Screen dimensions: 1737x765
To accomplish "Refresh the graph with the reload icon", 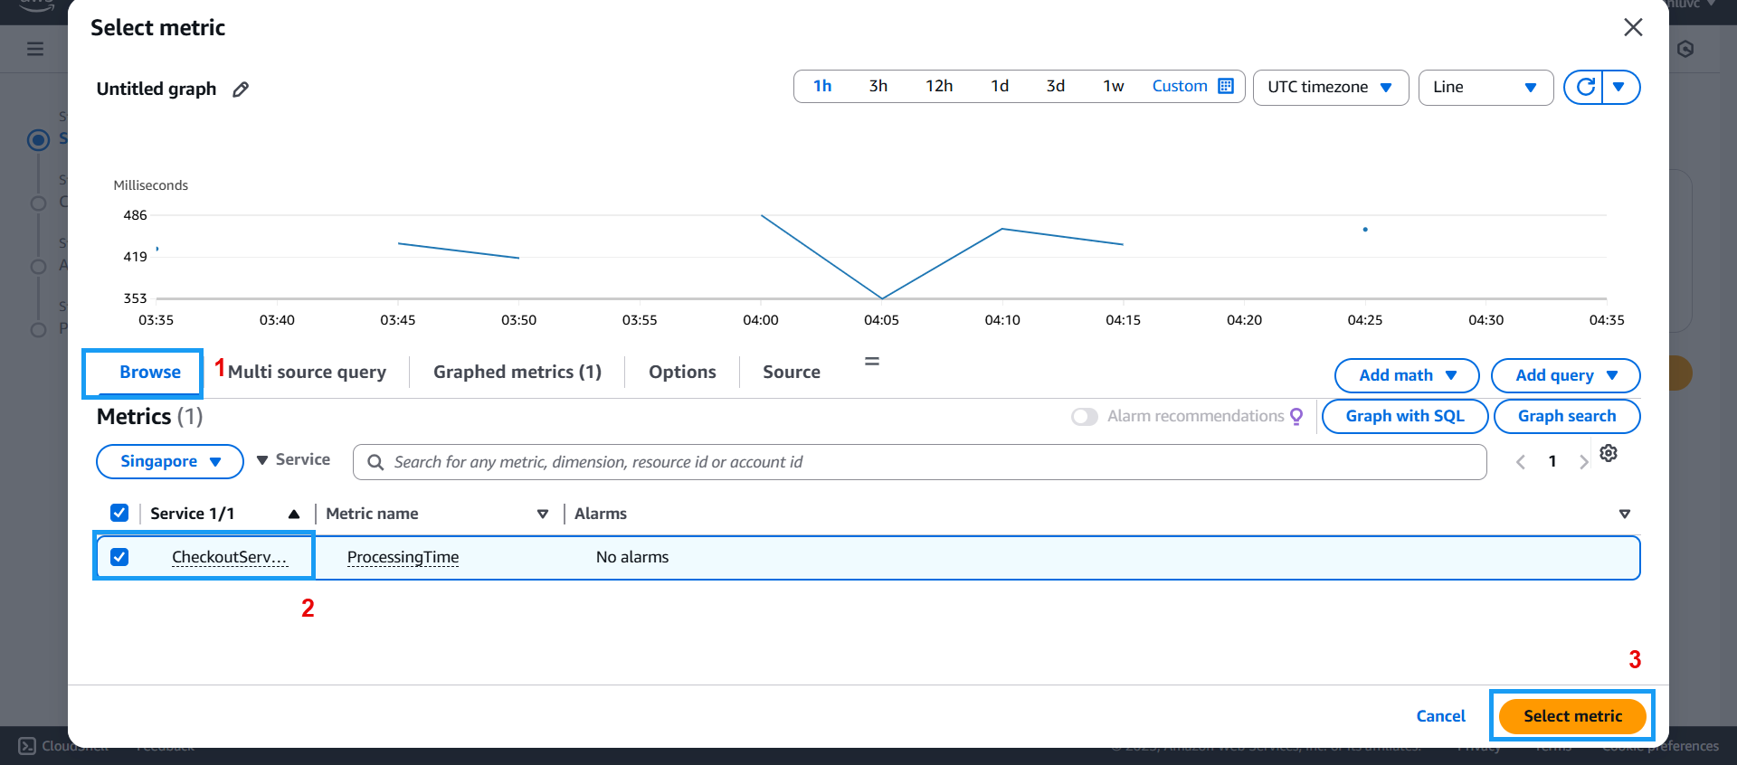I will 1585,87.
